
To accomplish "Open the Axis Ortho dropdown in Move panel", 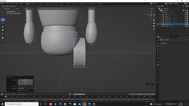I will (25, 86).
